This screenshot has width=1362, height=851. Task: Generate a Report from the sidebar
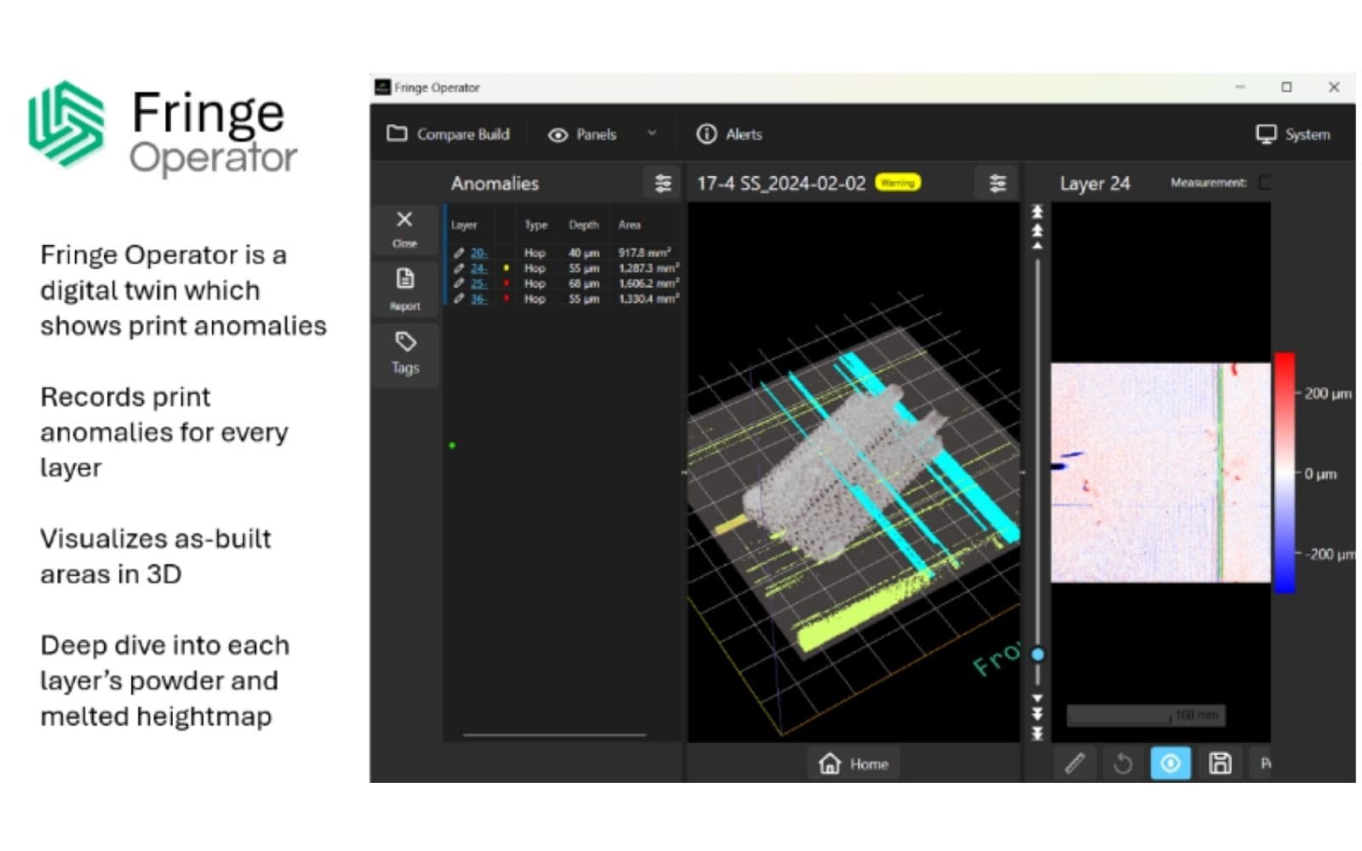click(x=405, y=288)
